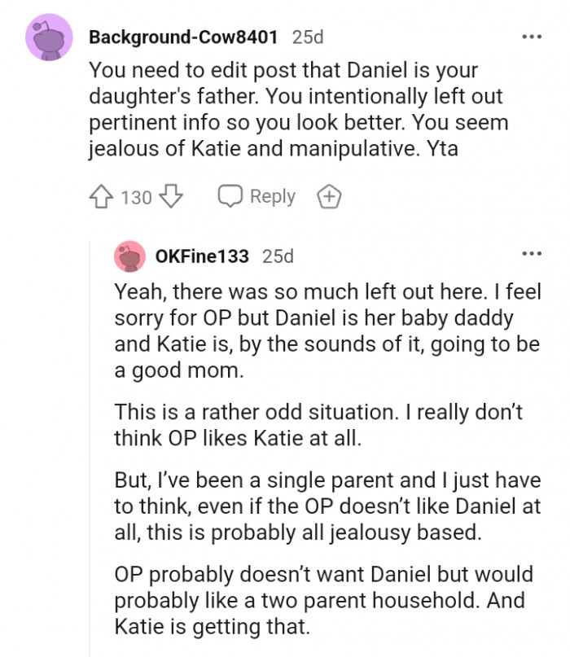Screen dimensions: 570x657
Task: Click the 25d timestamp on the top comment
Action: coord(307,36)
